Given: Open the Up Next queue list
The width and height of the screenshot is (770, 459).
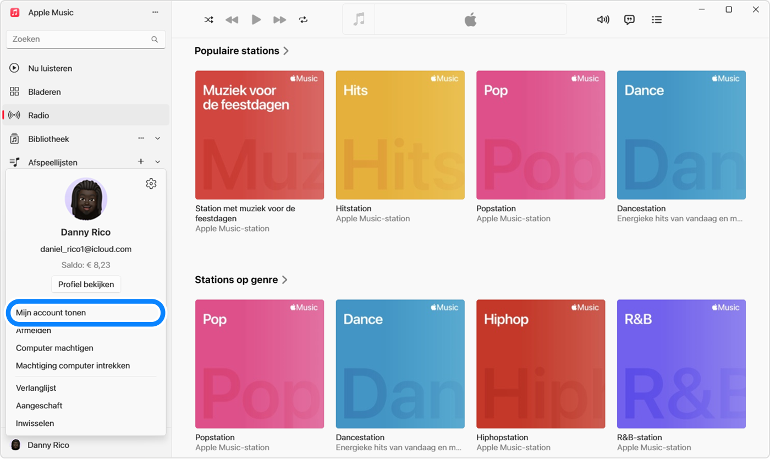Looking at the screenshot, I should click(x=657, y=20).
